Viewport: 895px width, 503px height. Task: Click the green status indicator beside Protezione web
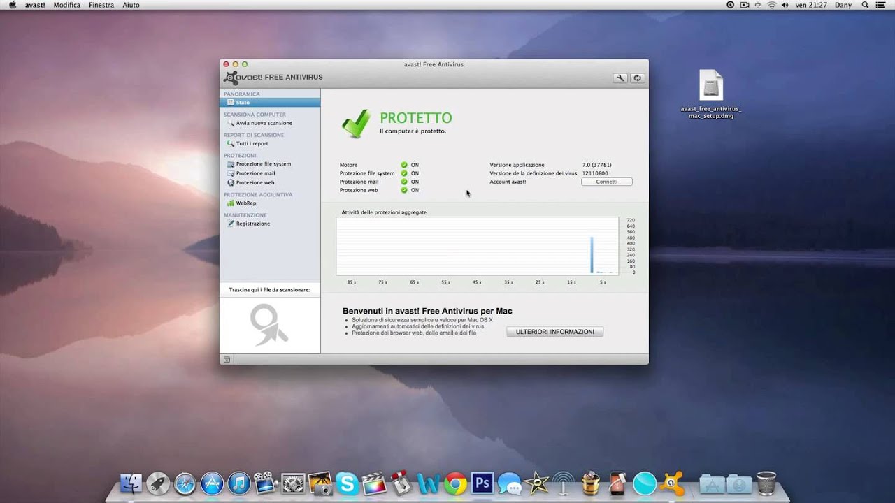click(404, 190)
